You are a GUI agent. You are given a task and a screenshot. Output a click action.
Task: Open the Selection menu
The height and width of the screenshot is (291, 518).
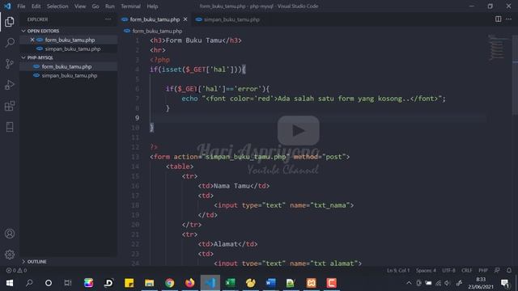point(57,6)
